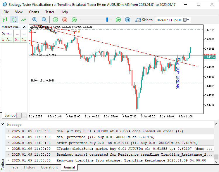
Task: Select the 'order performed buy 0.01' journal entry
Action: tap(110, 143)
